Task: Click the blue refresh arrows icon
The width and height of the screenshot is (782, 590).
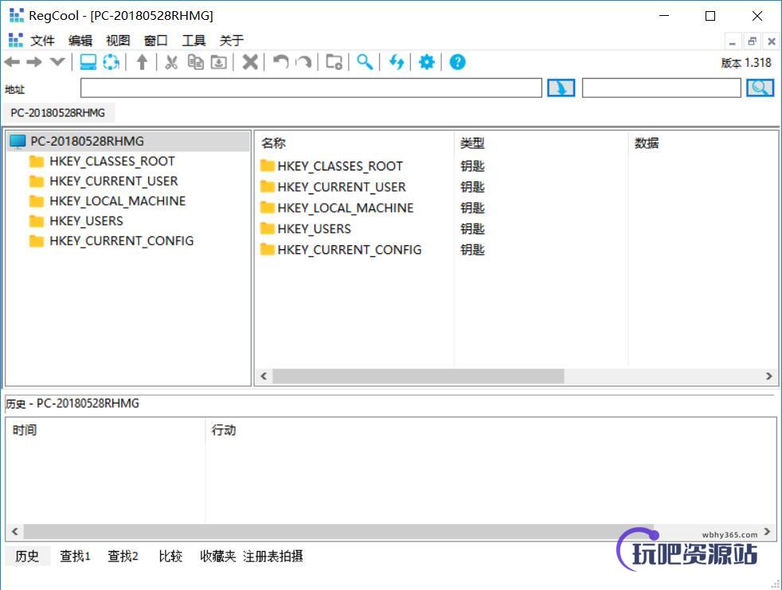Action: [396, 62]
